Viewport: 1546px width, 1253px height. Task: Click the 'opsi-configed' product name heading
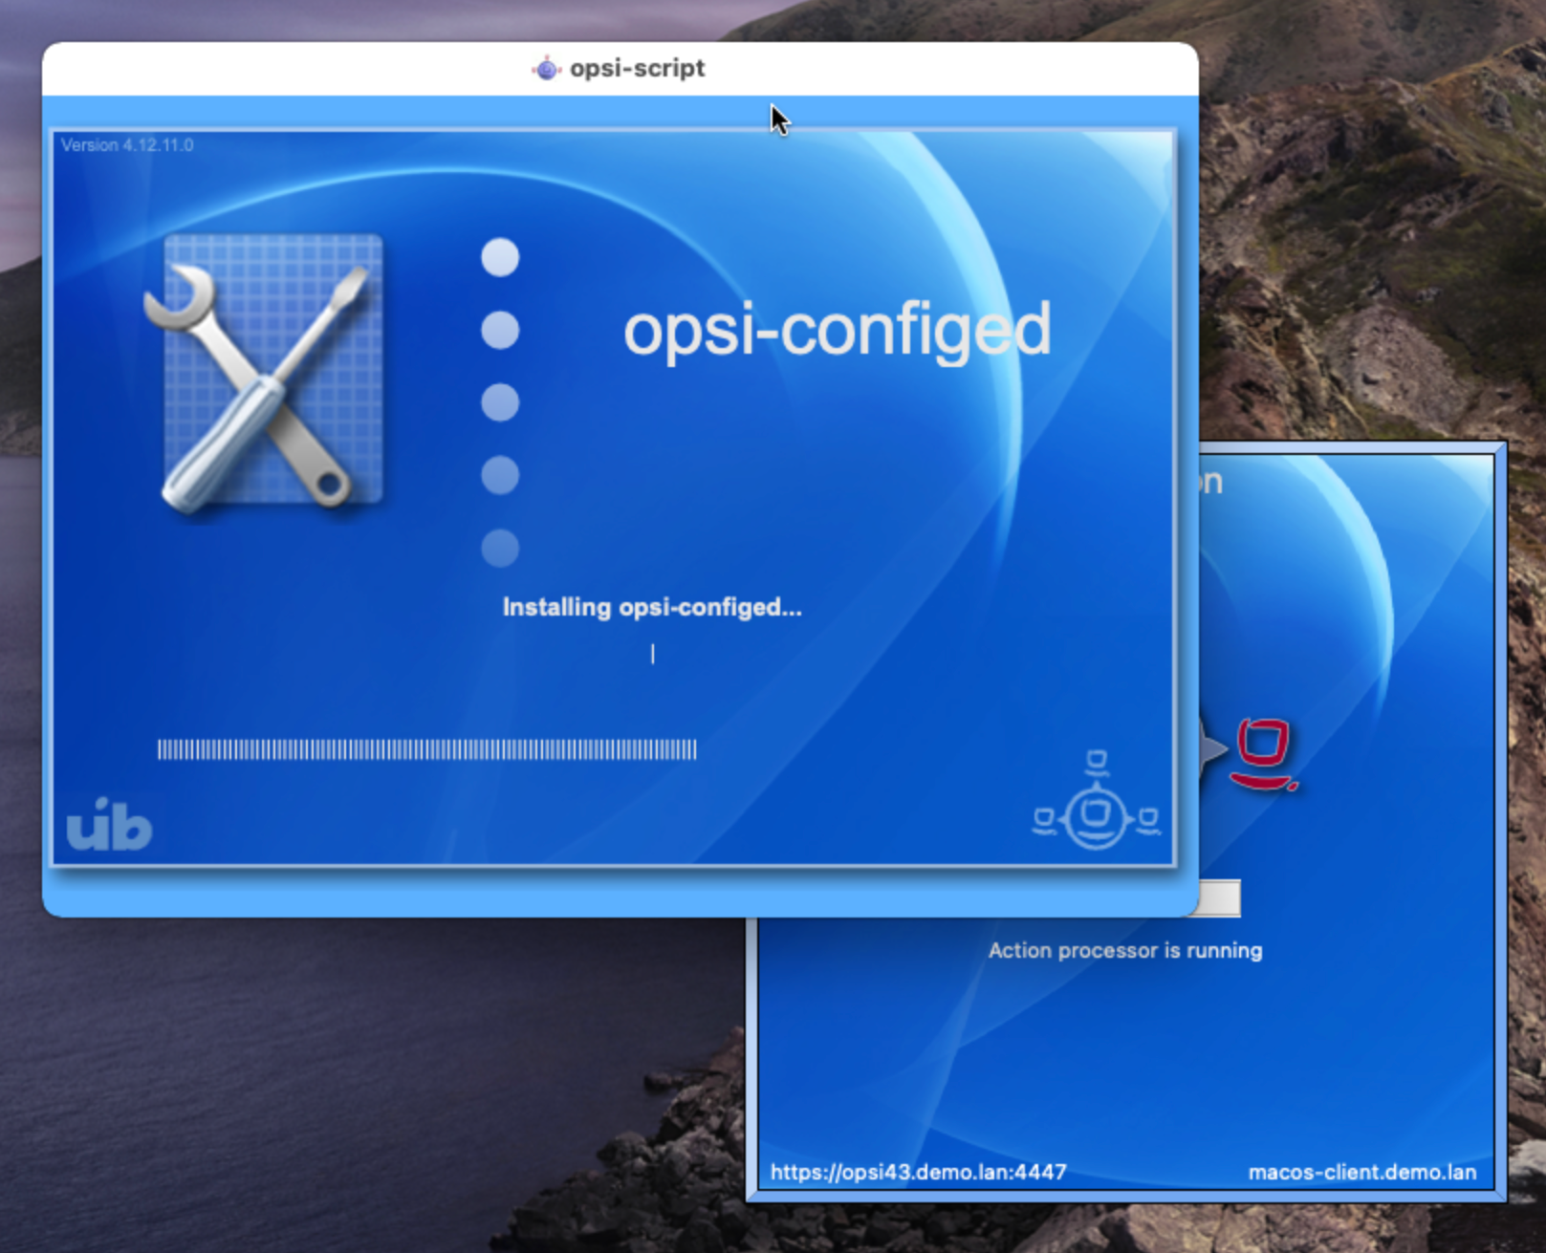(x=837, y=331)
